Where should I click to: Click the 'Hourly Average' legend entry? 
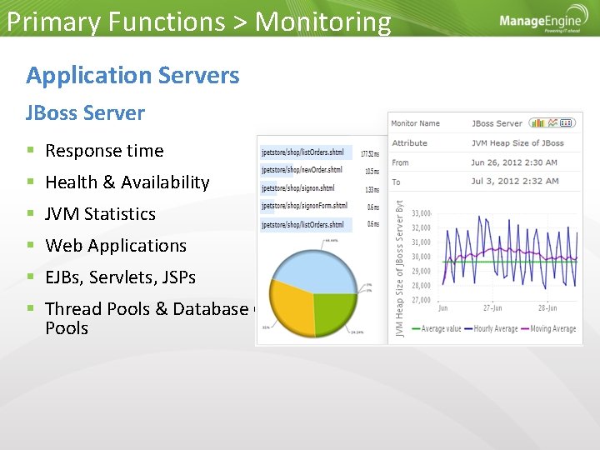click(491, 328)
